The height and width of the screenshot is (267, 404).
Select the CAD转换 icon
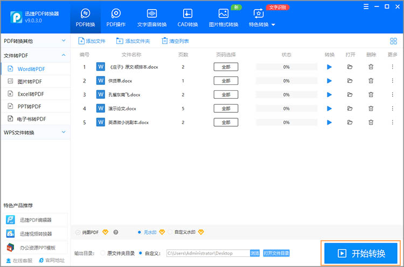tap(187, 17)
